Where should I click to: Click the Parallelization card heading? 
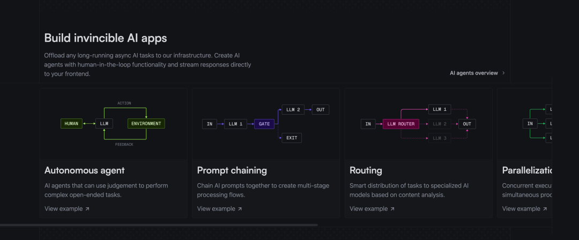pos(527,170)
